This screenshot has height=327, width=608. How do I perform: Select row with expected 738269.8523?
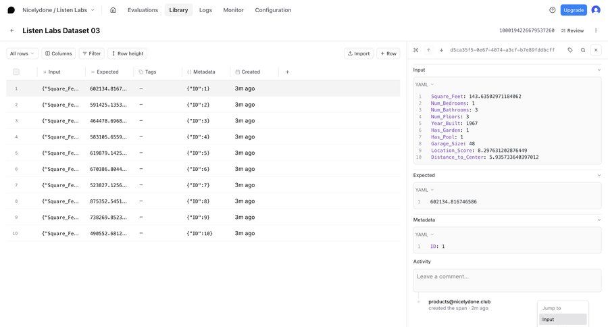click(x=203, y=218)
